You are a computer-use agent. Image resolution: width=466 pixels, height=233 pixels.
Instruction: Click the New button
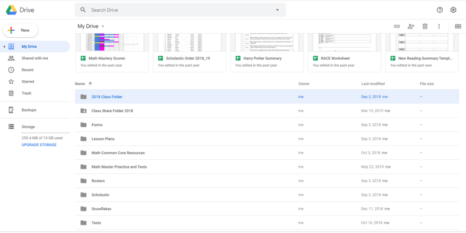tap(20, 30)
